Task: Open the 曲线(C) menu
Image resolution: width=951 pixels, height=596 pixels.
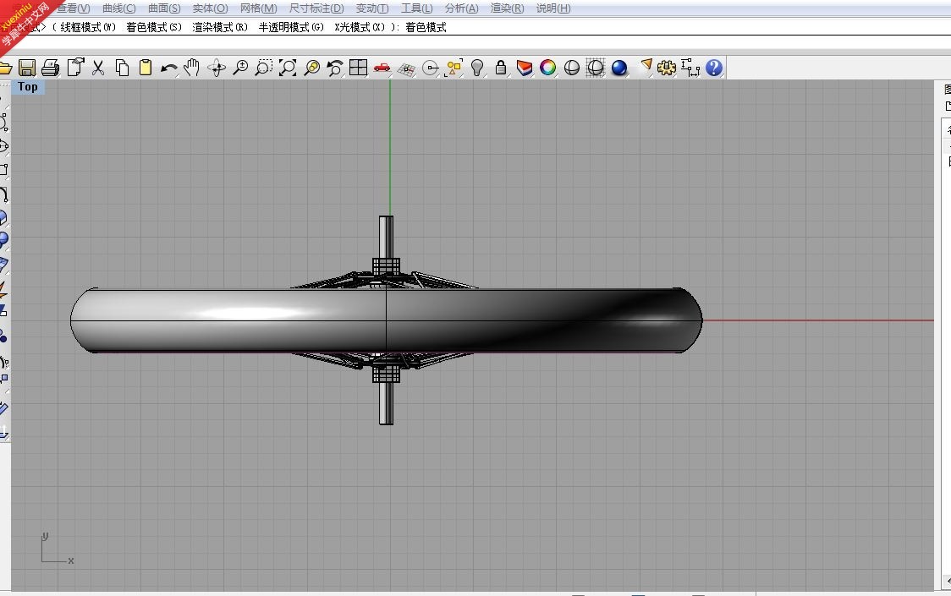Action: tap(118, 8)
